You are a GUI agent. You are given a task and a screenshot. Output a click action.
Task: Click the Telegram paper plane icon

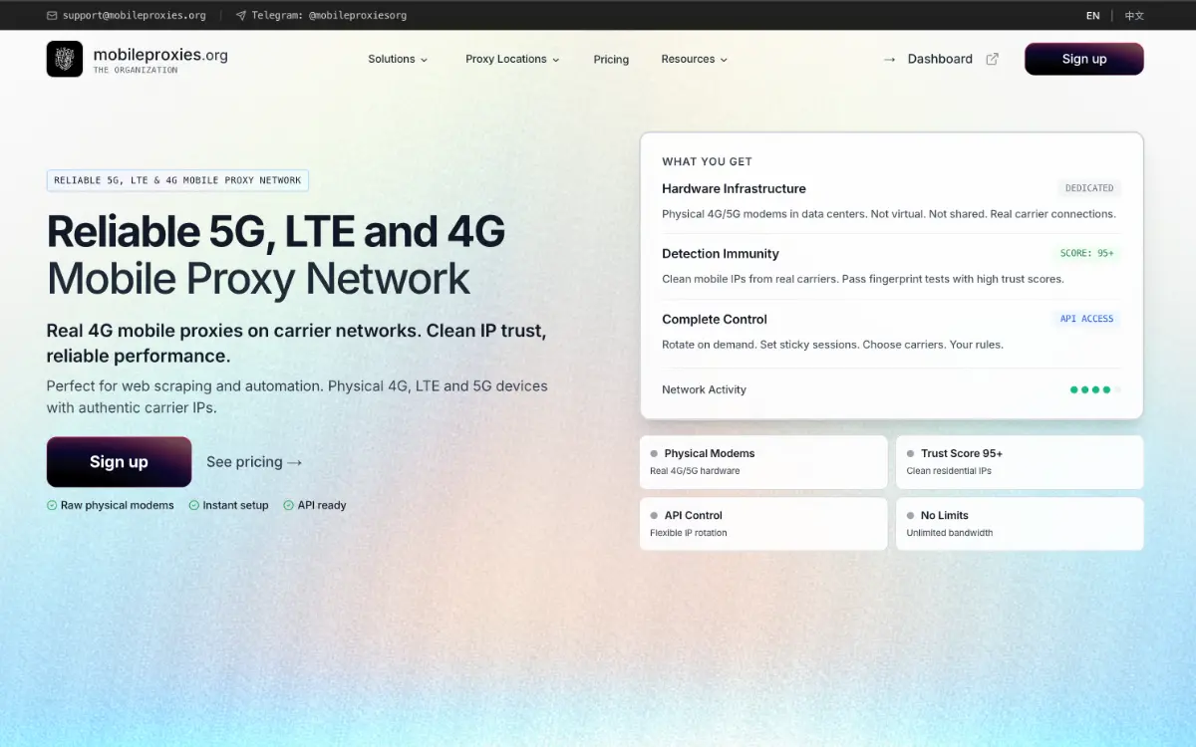241,16
